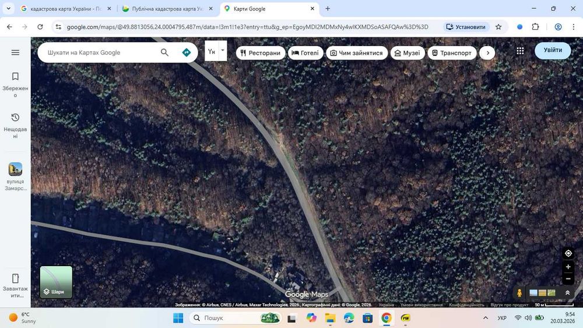Show hidden system tray icons
Image resolution: width=583 pixels, height=328 pixels.
[486, 318]
